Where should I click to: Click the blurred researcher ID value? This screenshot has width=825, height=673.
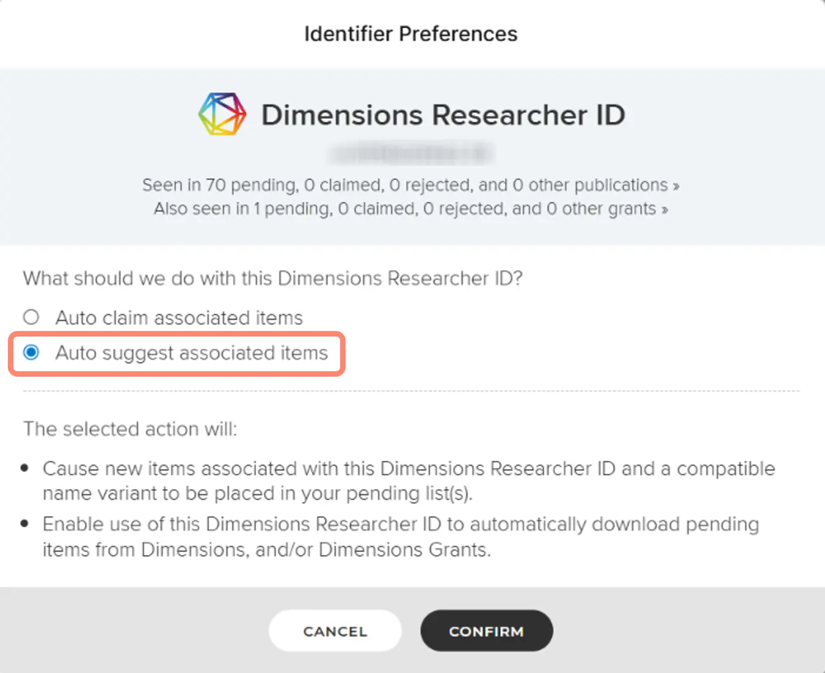tap(411, 153)
